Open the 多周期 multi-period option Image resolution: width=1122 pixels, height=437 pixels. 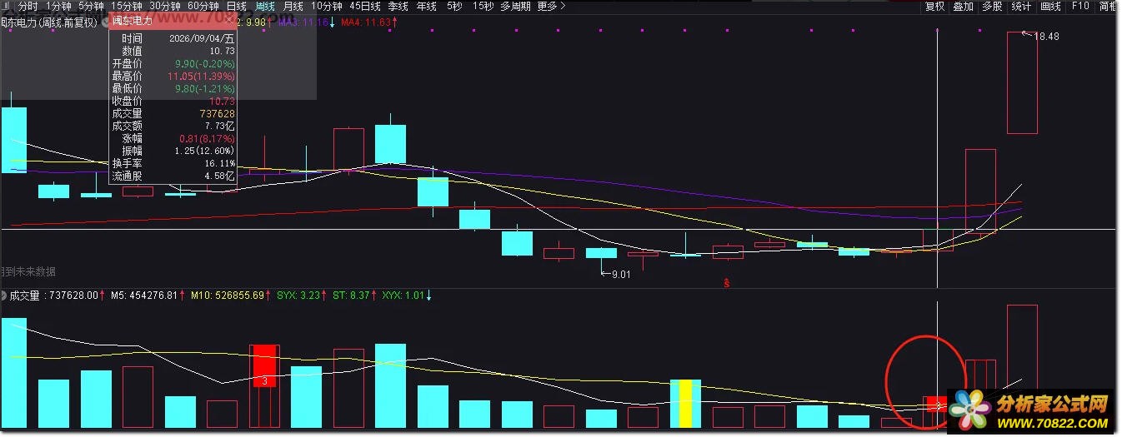(515, 6)
